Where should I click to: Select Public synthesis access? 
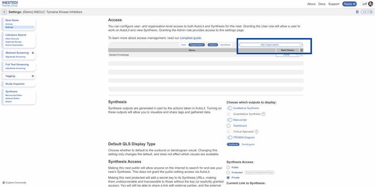[x=229, y=167]
